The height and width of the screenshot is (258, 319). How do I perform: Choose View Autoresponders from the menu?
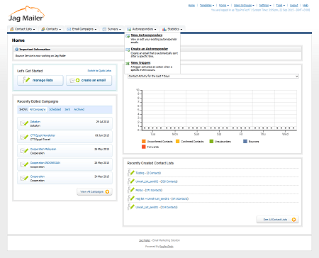[147, 35]
